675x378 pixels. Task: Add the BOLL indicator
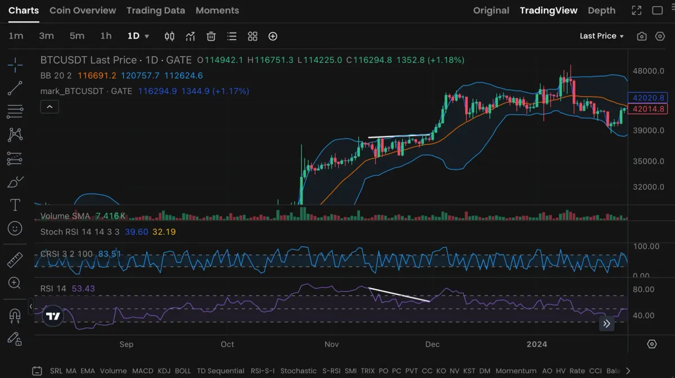point(183,371)
